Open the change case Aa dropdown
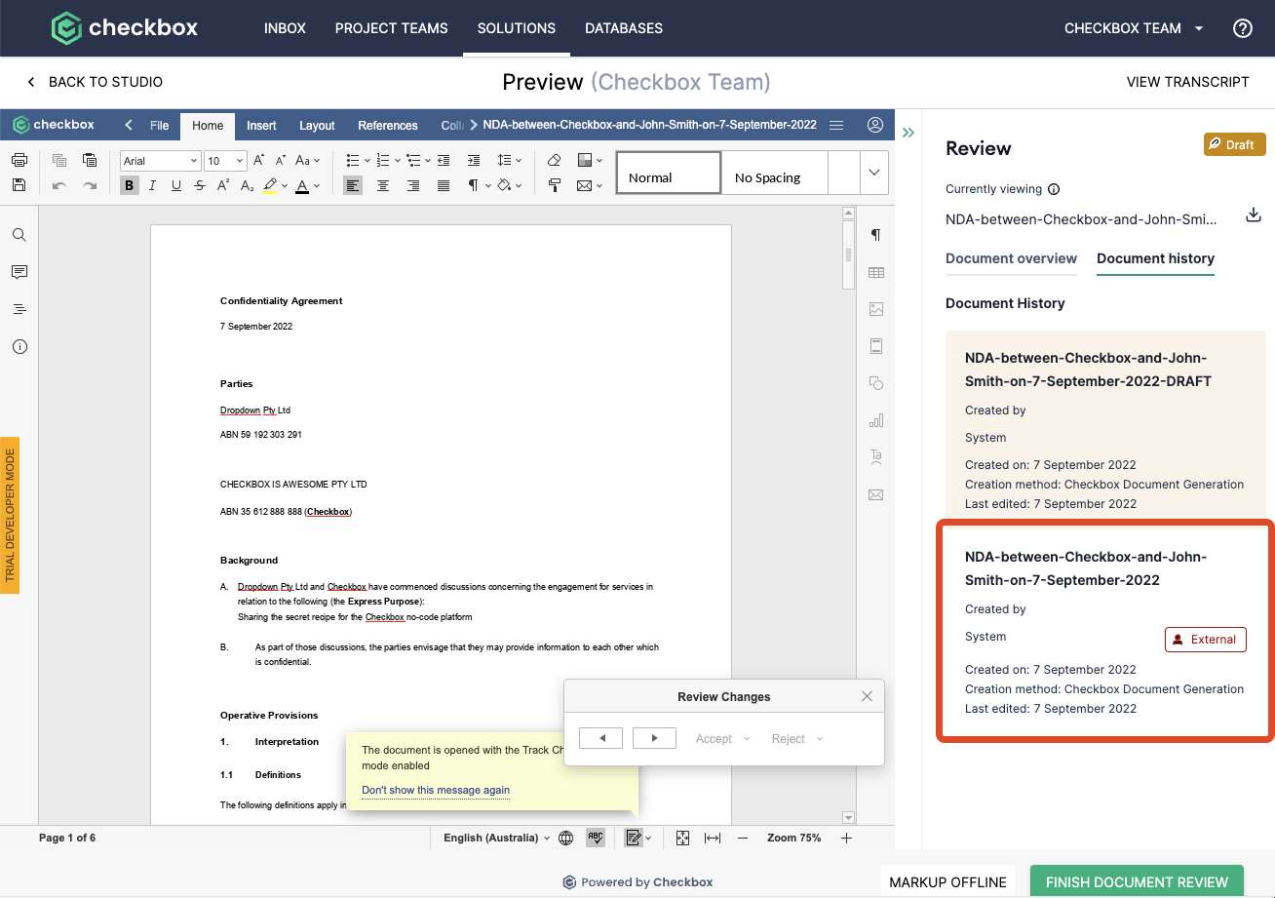 click(x=307, y=161)
